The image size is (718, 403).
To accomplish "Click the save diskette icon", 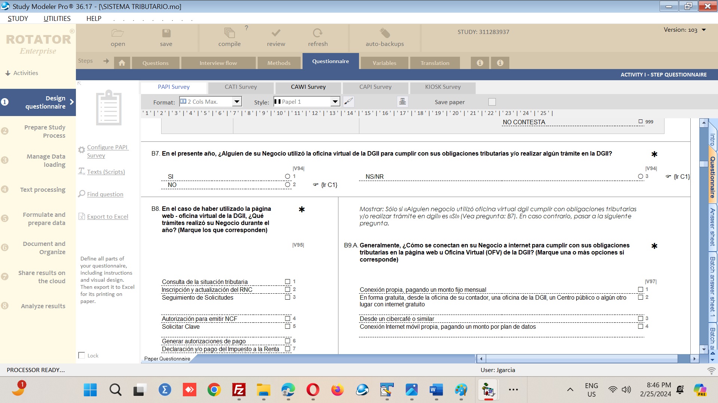I will pyautogui.click(x=166, y=33).
